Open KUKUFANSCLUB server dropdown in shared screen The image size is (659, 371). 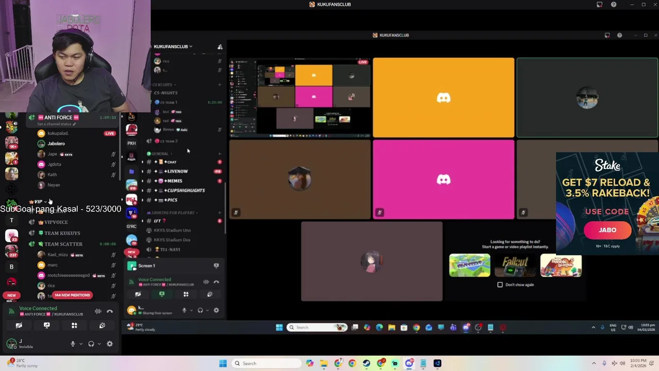pyautogui.click(x=173, y=46)
